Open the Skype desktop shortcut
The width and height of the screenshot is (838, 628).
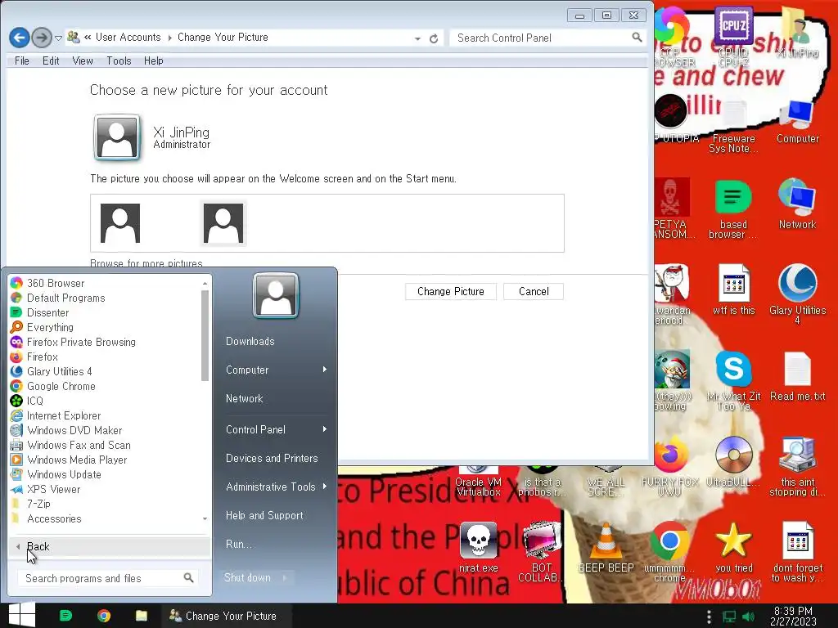coord(733,380)
